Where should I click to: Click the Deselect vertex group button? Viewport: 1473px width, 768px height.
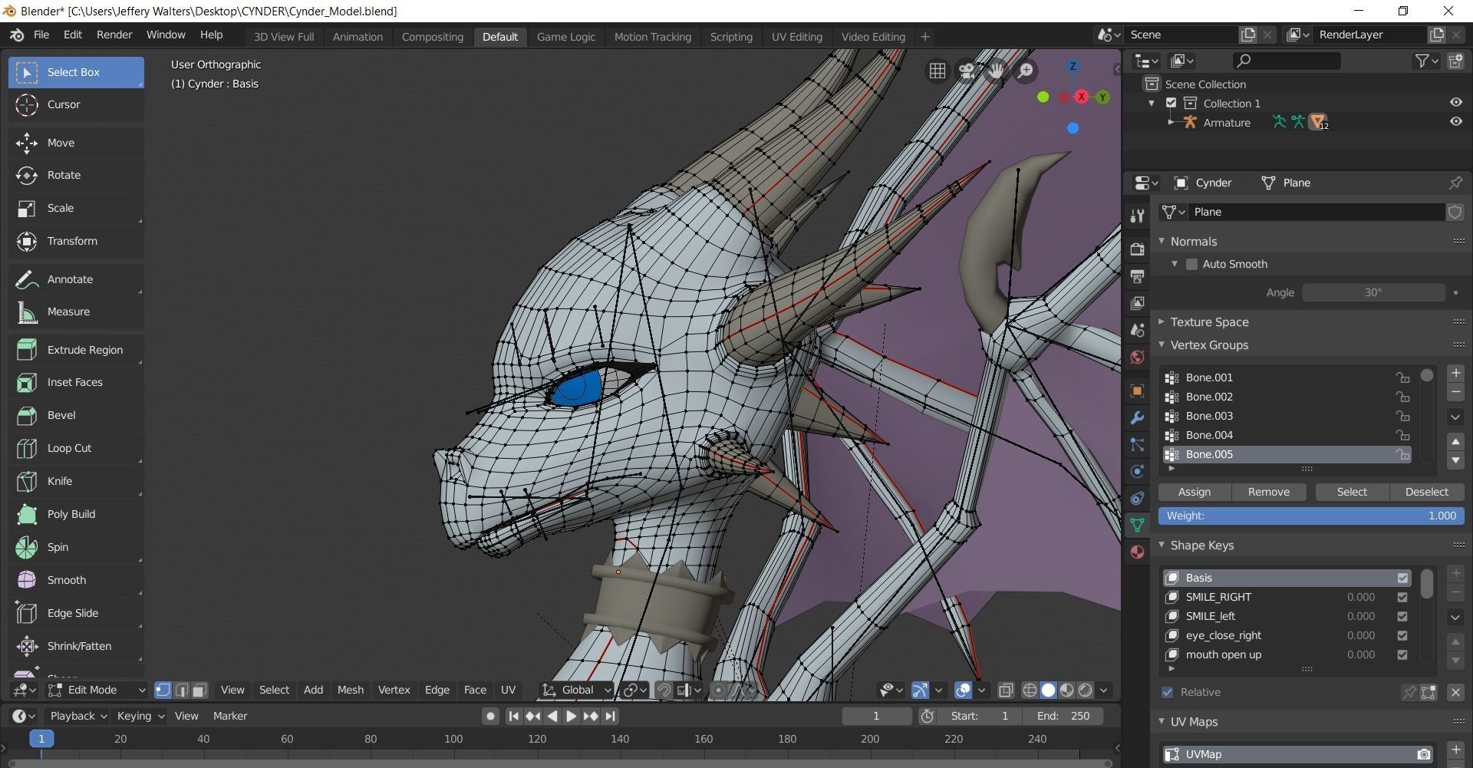click(1427, 492)
